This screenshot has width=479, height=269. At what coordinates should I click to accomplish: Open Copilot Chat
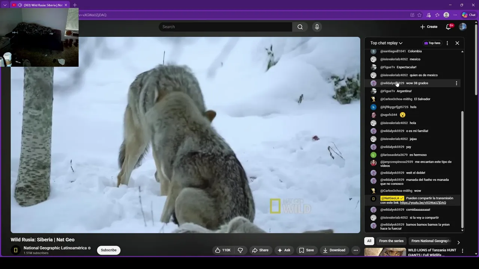(x=469, y=15)
